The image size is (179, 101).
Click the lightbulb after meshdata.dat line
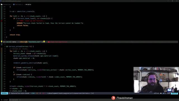coord(44,42)
